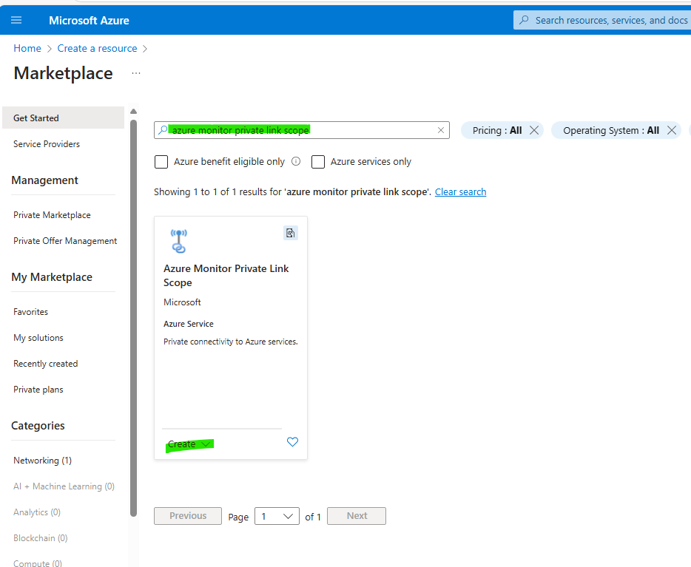691x567 pixels.
Task: Click the Clear search link
Action: coord(460,192)
